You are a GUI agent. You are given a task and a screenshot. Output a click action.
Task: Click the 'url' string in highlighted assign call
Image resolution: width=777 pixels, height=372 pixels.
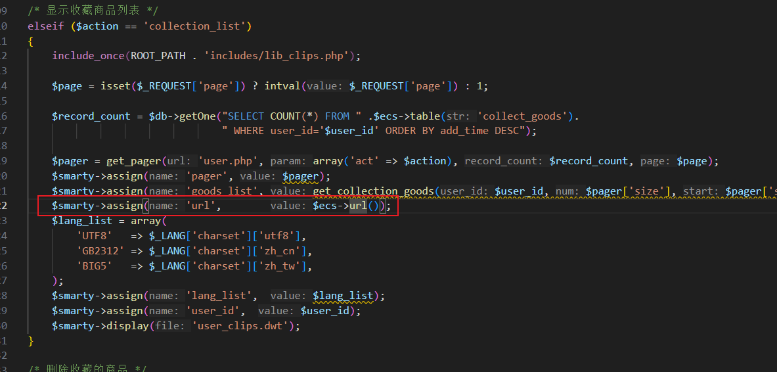pos(204,206)
